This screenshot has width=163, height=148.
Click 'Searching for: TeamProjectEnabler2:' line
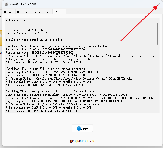point(80,98)
